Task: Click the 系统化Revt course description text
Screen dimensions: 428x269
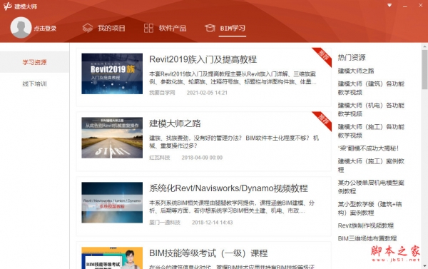Action: click(x=232, y=207)
